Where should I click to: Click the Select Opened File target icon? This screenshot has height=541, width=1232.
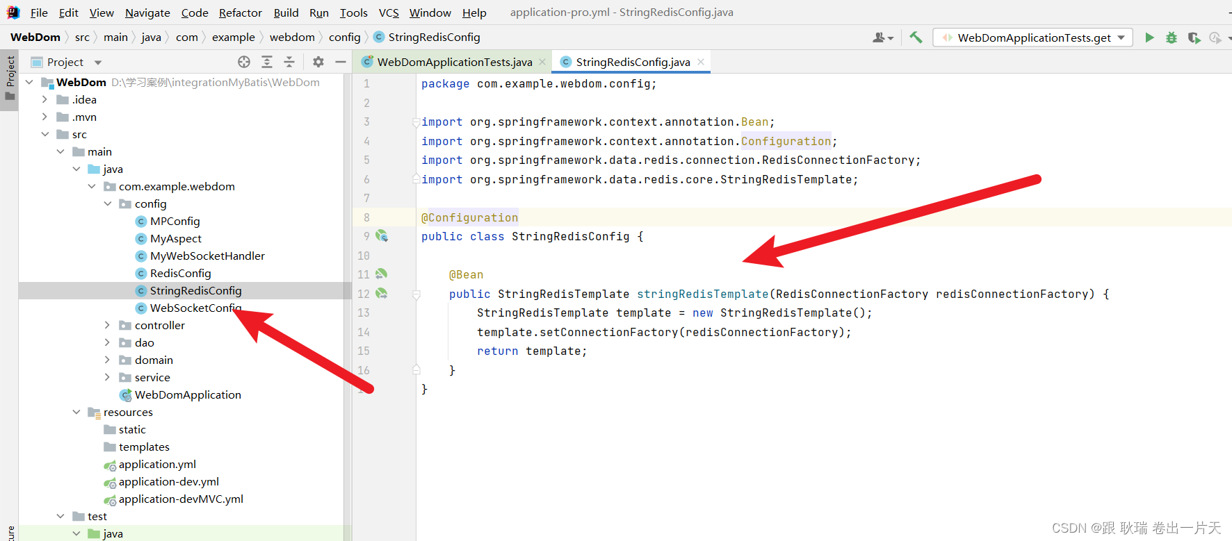pyautogui.click(x=244, y=62)
